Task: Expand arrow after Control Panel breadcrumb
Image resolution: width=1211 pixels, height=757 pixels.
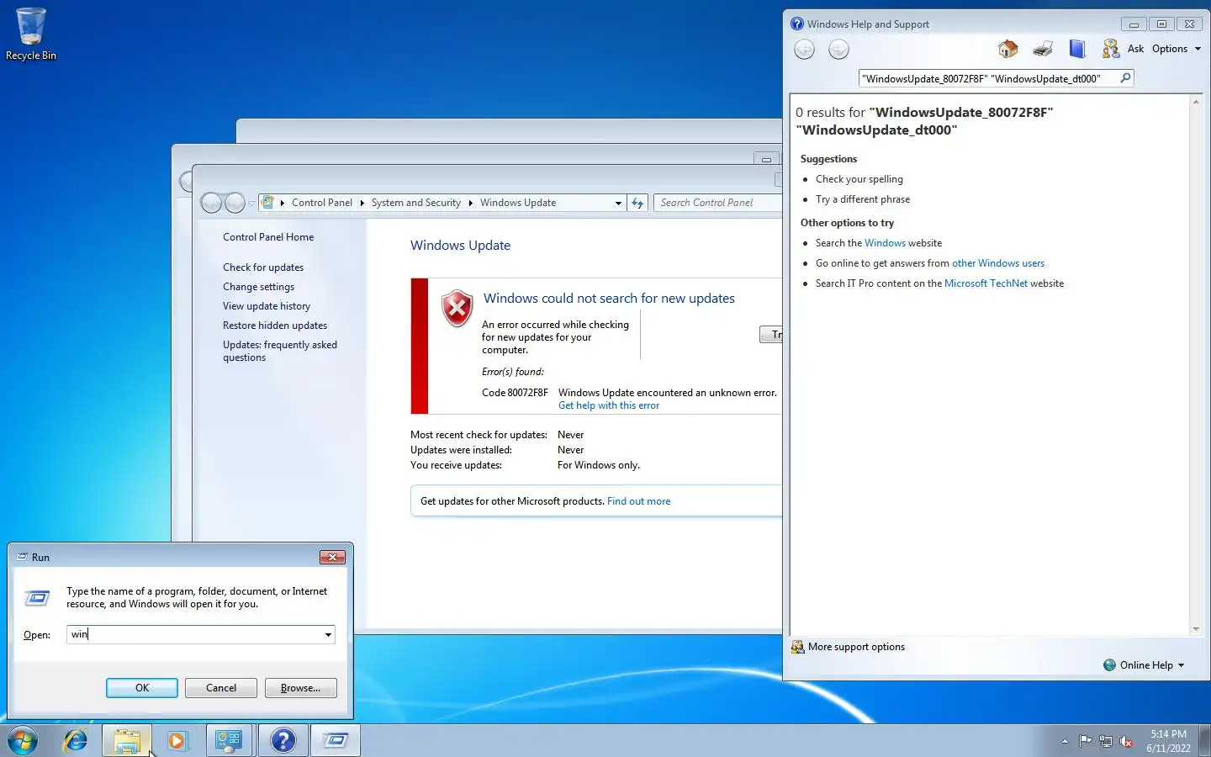Action: click(x=362, y=203)
